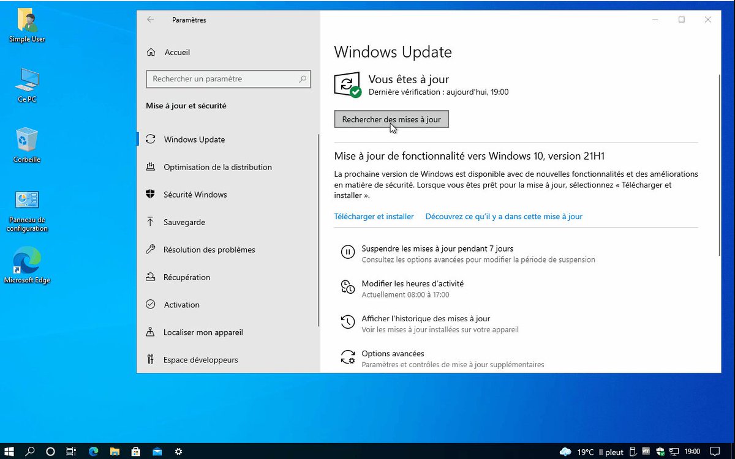Open Microsoft Store from the taskbar
The width and height of the screenshot is (735, 459).
pyautogui.click(x=136, y=452)
